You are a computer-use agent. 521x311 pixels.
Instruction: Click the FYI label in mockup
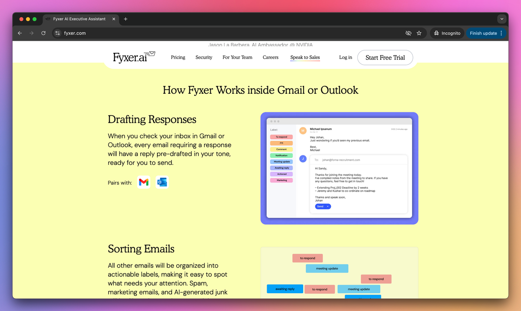(x=281, y=143)
